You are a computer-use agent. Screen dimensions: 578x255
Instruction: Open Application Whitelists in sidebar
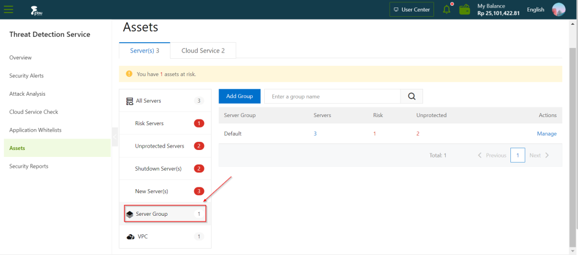click(x=35, y=130)
